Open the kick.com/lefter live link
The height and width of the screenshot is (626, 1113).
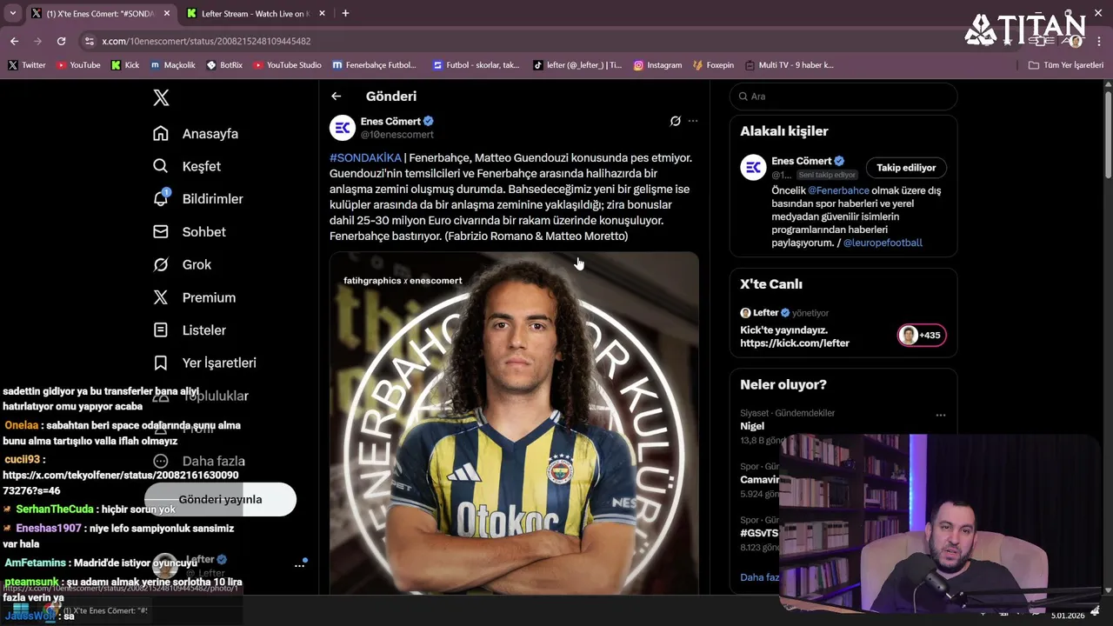tap(795, 343)
